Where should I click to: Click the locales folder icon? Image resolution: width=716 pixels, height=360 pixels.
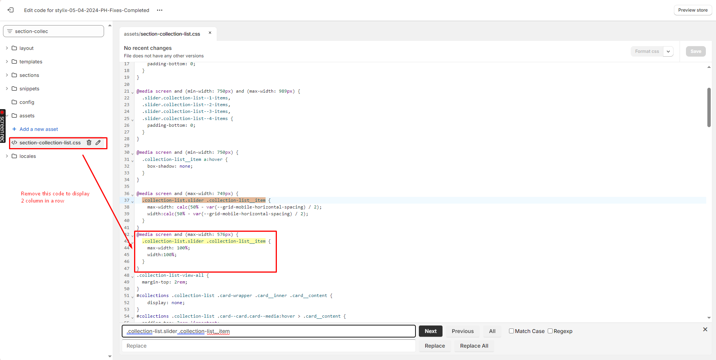(14, 156)
